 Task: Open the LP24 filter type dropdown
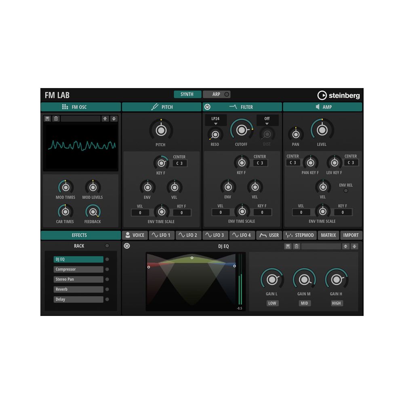(215, 120)
